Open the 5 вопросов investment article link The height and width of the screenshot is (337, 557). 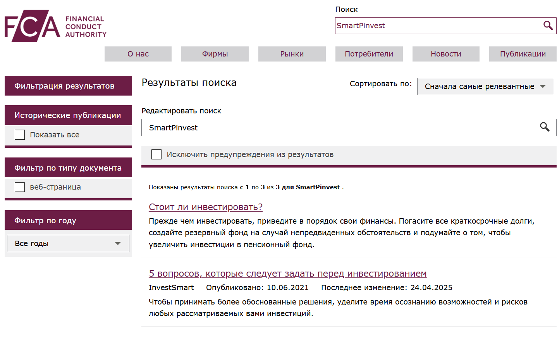click(287, 274)
